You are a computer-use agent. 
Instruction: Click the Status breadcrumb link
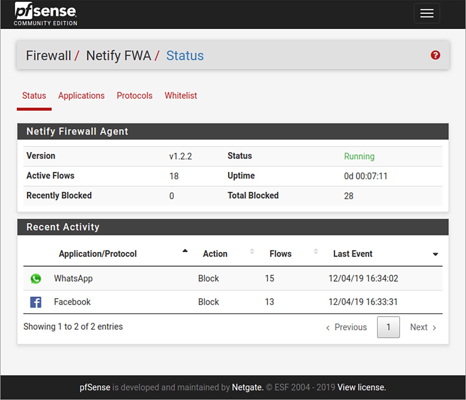(185, 55)
